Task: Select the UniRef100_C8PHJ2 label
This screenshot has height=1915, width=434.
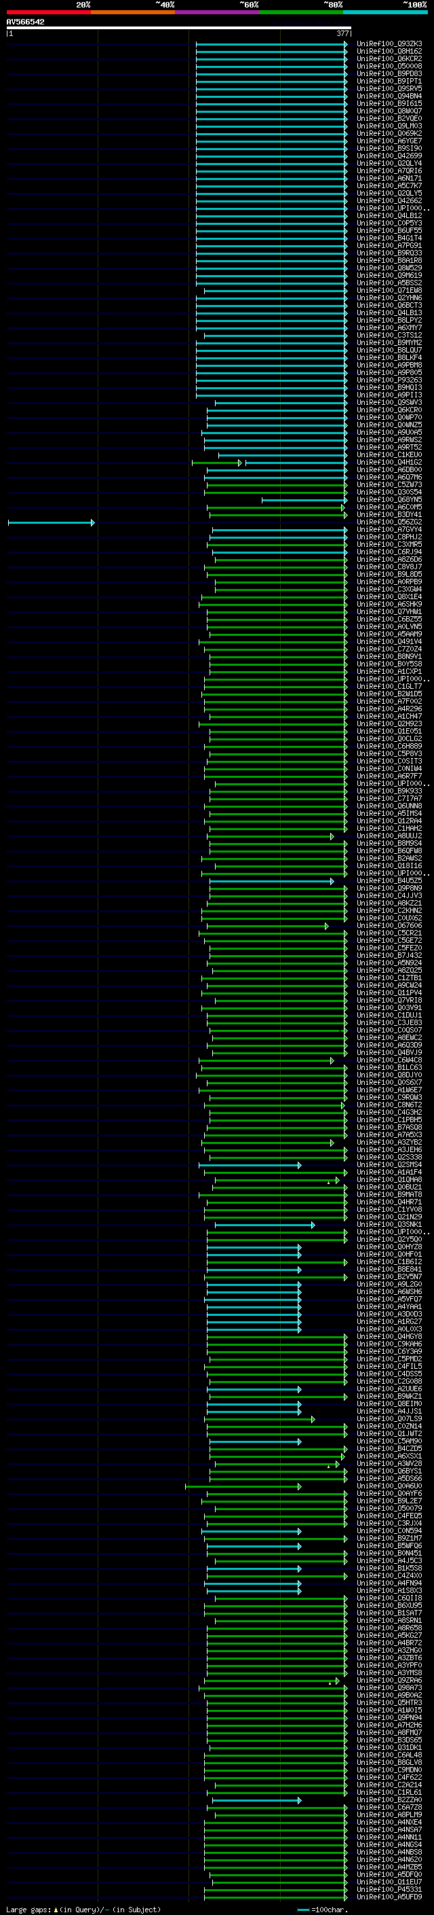Action: [x=389, y=537]
